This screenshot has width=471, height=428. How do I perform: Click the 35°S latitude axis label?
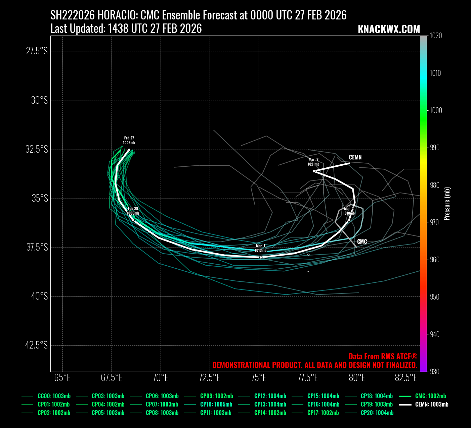coord(40,198)
